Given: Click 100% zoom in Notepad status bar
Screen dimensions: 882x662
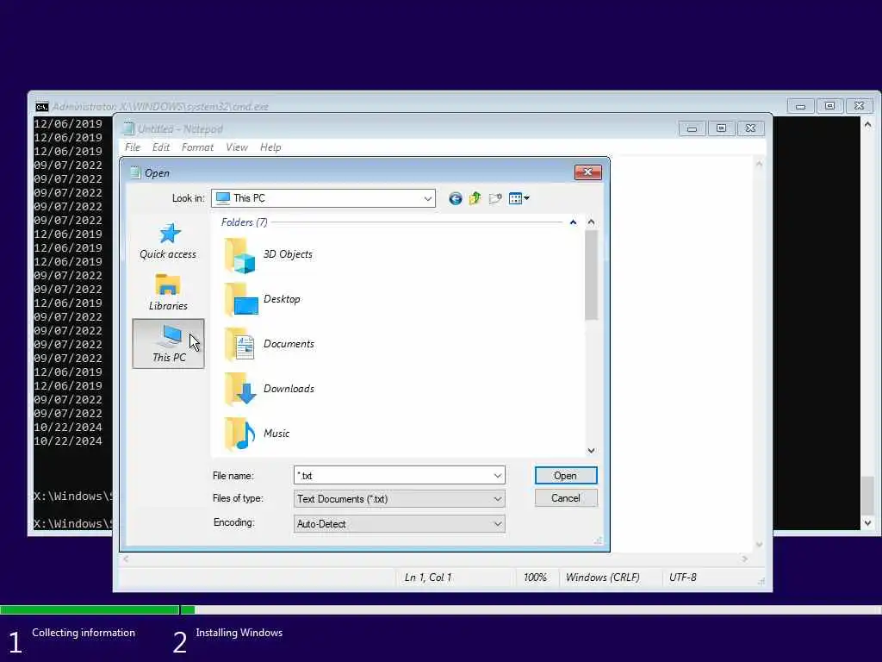Looking at the screenshot, I should click(535, 578).
